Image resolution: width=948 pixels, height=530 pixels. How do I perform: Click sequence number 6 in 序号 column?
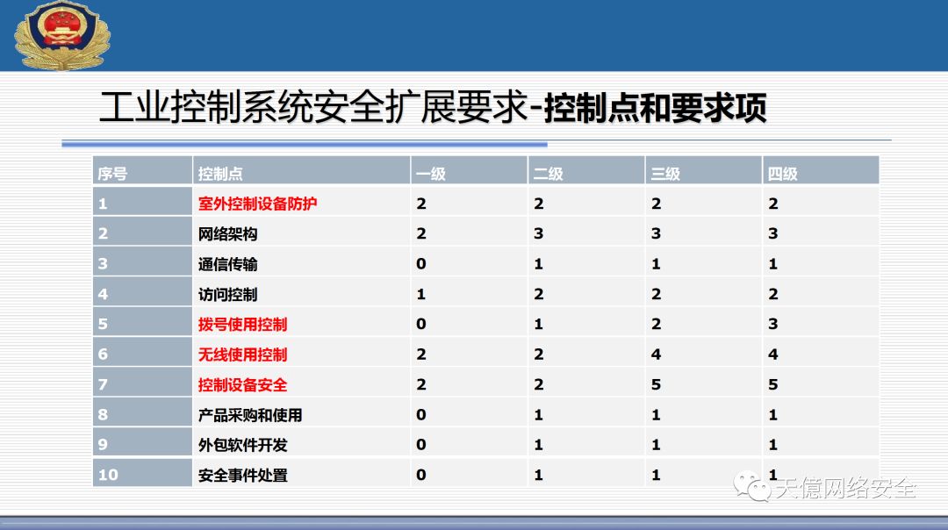[x=103, y=355]
